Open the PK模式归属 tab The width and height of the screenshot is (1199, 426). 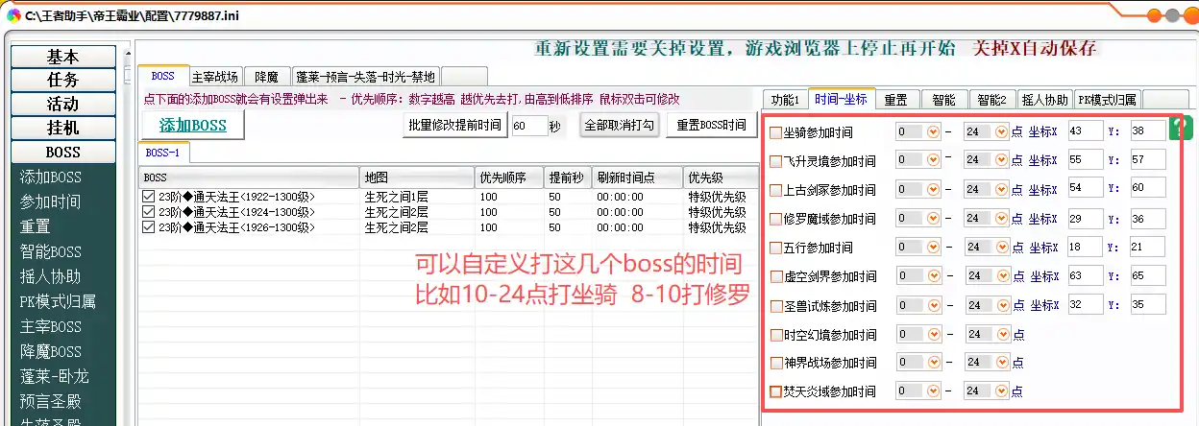(1108, 99)
